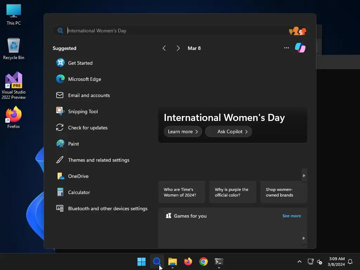Open the Recycle Bin on desktop

pyautogui.click(x=14, y=49)
